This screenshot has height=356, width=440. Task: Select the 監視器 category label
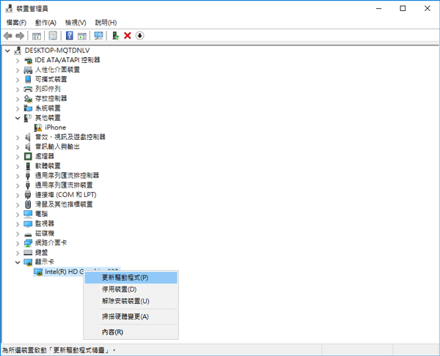[44, 223]
